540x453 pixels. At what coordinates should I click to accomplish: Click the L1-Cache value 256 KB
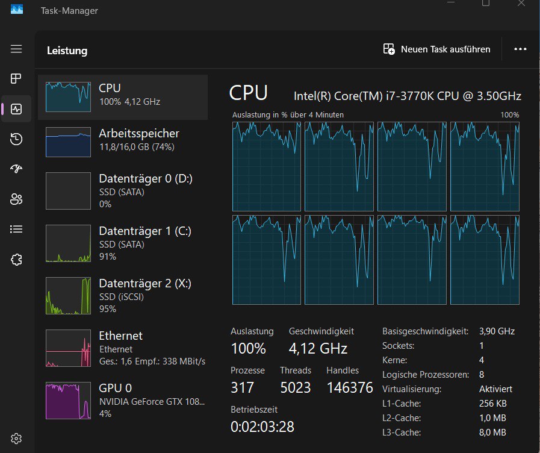click(x=493, y=404)
